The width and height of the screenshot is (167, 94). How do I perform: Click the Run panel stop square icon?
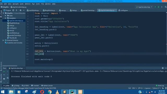[4, 75]
